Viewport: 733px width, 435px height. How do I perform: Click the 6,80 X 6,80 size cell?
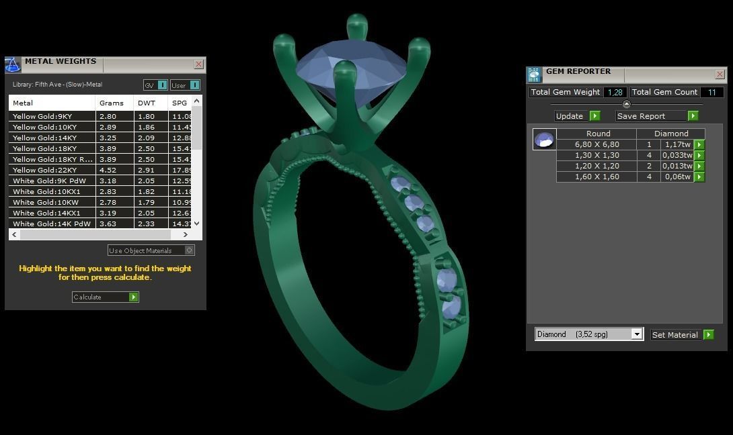point(597,145)
